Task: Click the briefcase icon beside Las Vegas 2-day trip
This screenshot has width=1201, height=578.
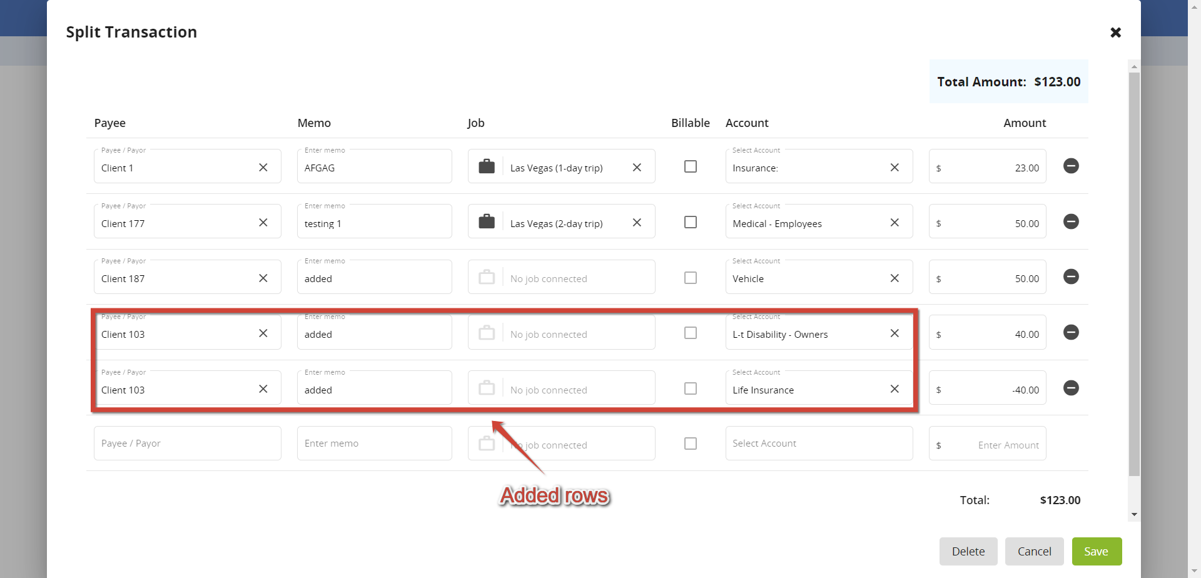Action: tap(487, 221)
